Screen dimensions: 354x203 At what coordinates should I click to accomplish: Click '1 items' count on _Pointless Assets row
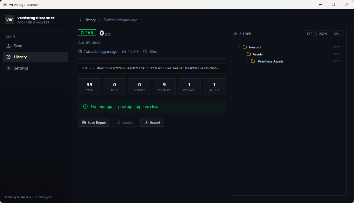336,61
